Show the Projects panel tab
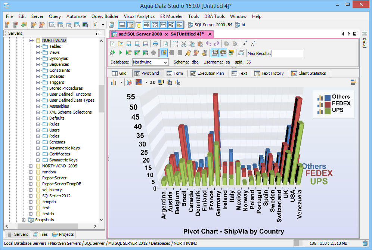Viewport: 372px width, 250px height. [63, 234]
